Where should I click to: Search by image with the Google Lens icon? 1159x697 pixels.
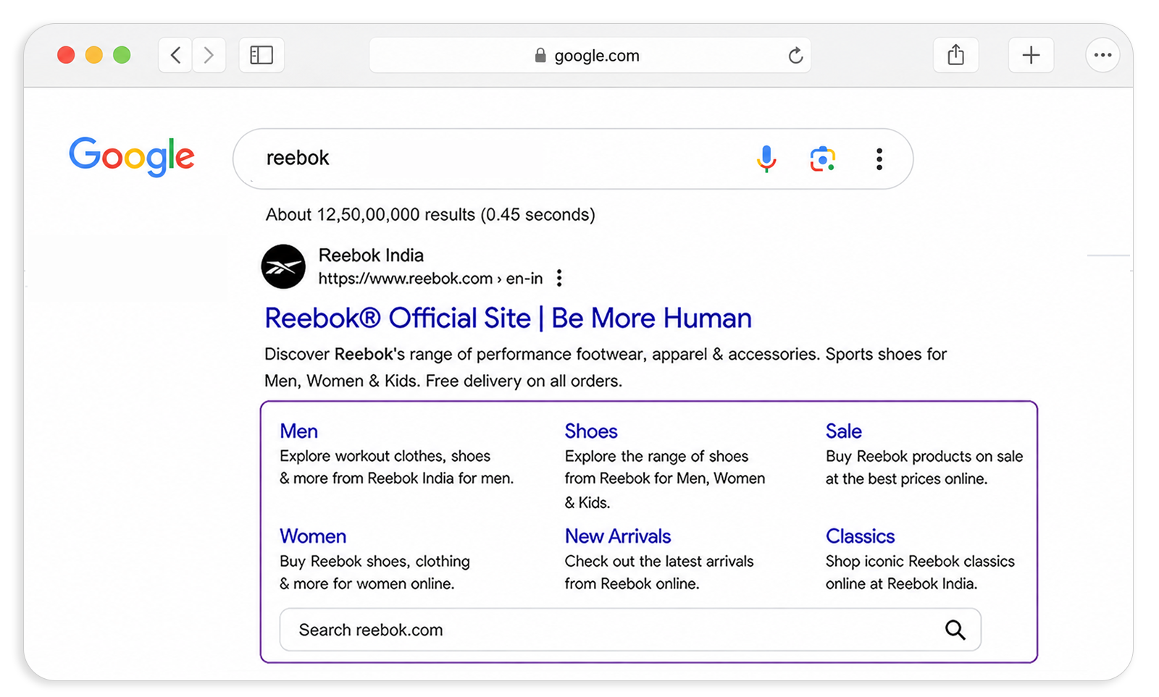click(822, 159)
